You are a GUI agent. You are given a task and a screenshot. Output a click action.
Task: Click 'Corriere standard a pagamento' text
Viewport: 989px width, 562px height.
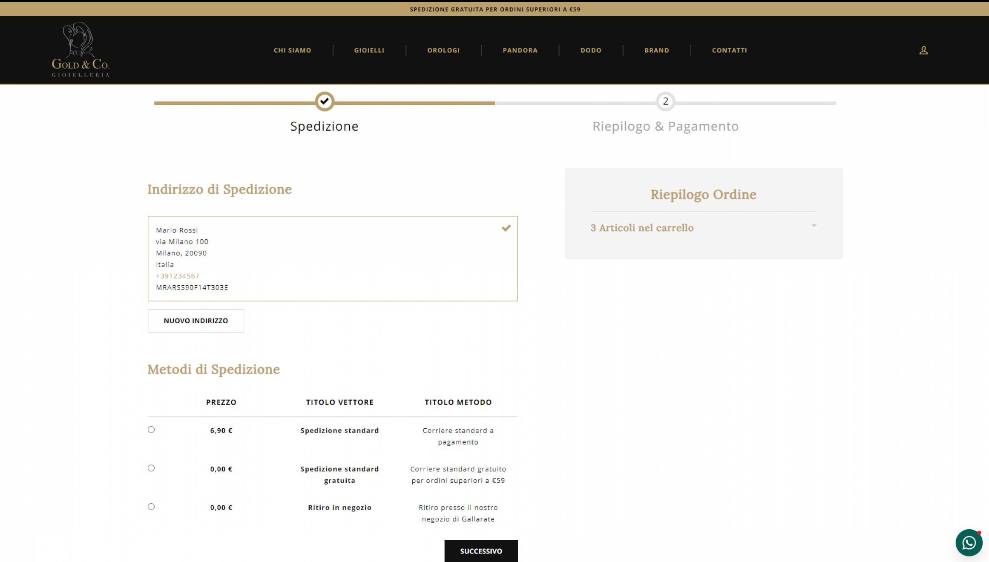click(458, 436)
